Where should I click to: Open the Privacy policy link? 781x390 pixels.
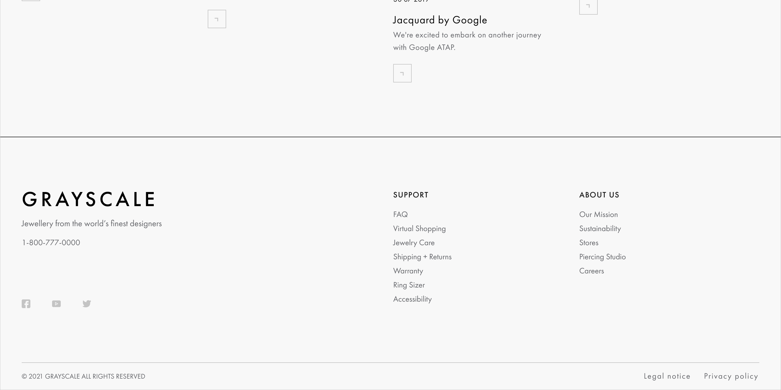click(x=731, y=376)
